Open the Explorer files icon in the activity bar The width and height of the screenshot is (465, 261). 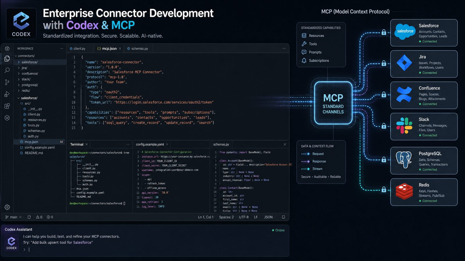[7, 59]
